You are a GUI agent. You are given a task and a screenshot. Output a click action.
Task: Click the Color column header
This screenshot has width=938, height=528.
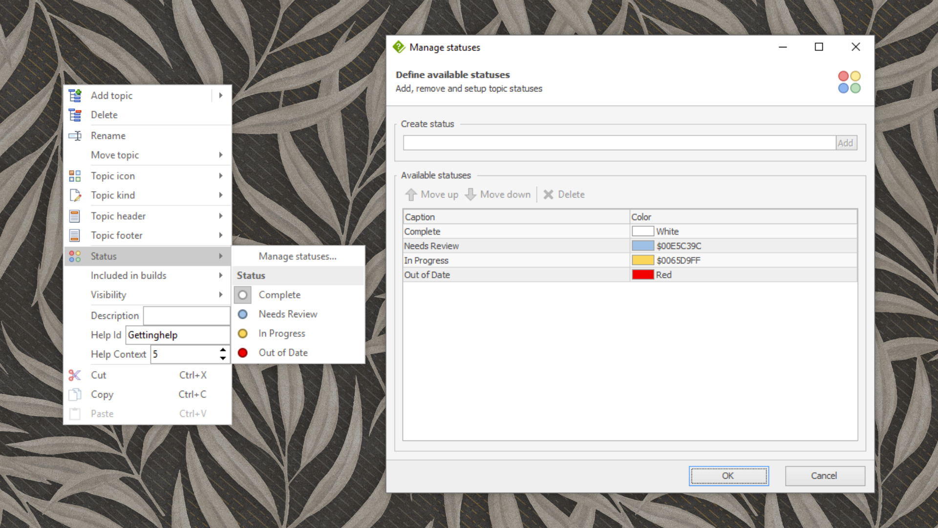[743, 217]
